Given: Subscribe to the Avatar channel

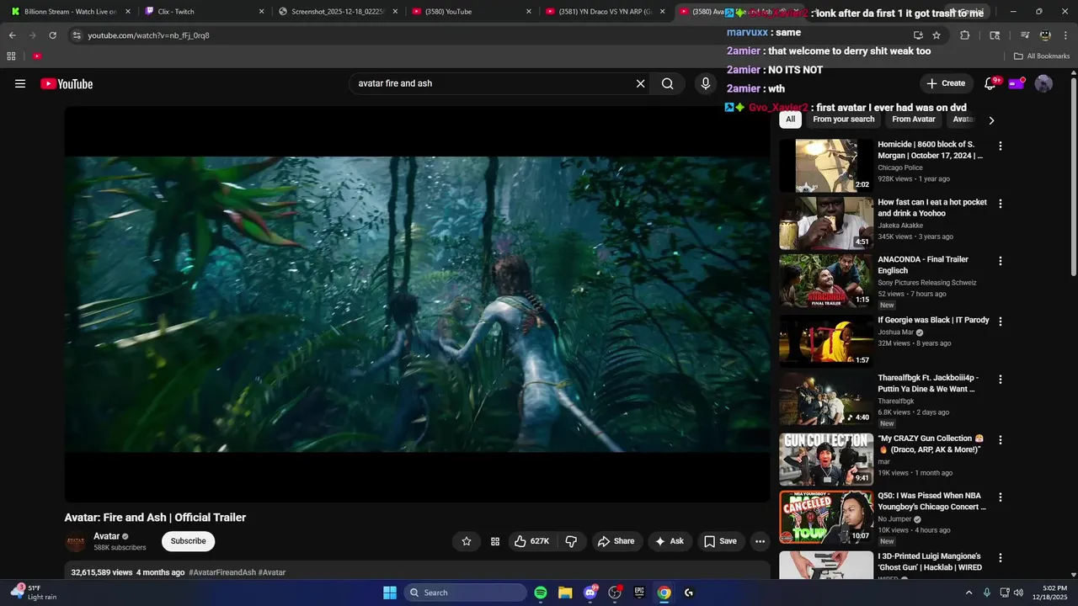Looking at the screenshot, I should [x=188, y=541].
